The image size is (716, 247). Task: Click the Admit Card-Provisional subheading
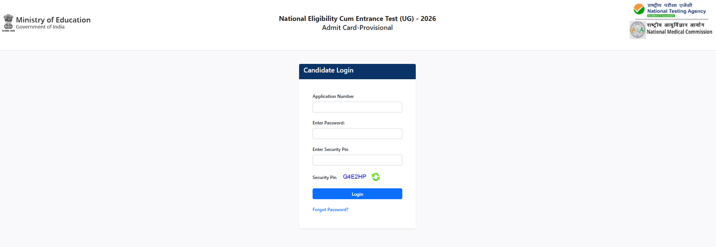(357, 28)
